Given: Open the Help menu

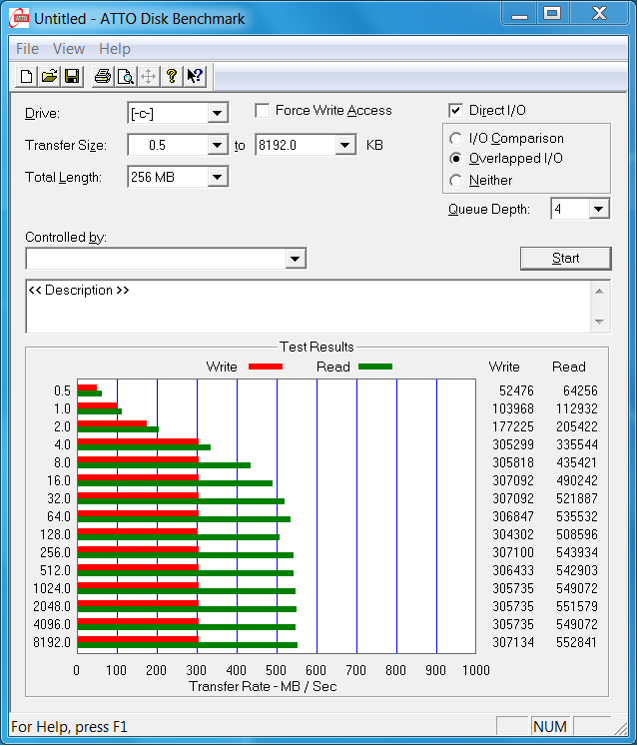Looking at the screenshot, I should [115, 49].
